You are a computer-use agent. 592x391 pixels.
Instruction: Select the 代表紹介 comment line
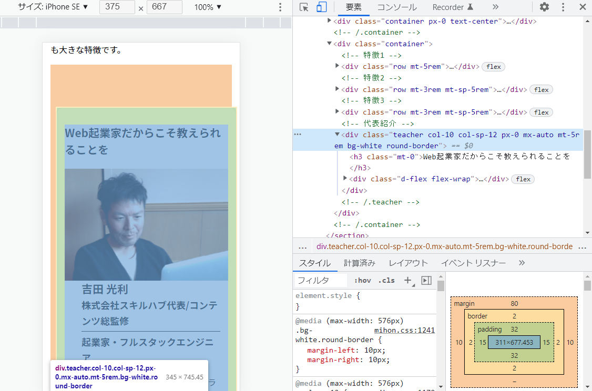tap(377, 124)
